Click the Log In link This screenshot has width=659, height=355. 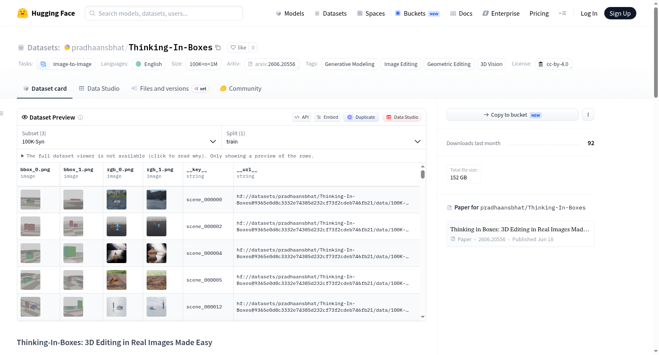pos(589,13)
